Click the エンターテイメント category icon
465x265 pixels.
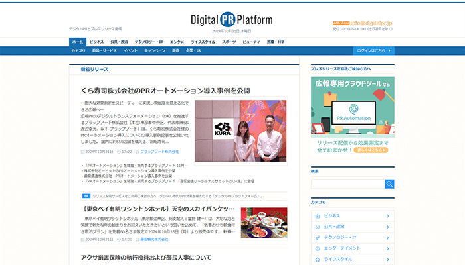pos(318,248)
